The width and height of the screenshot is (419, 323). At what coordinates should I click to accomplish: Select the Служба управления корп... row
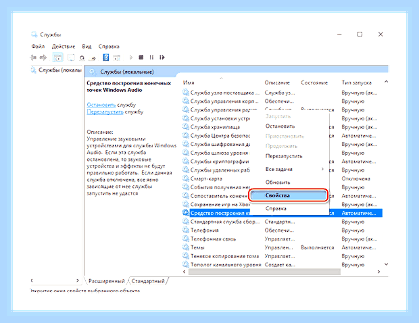(282, 101)
